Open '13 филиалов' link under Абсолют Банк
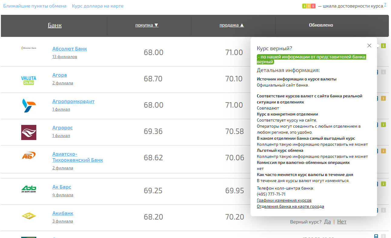 coord(65,57)
